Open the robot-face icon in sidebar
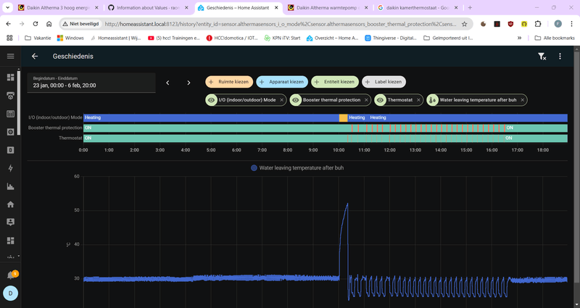This screenshot has width=580, height=308. tap(10, 96)
